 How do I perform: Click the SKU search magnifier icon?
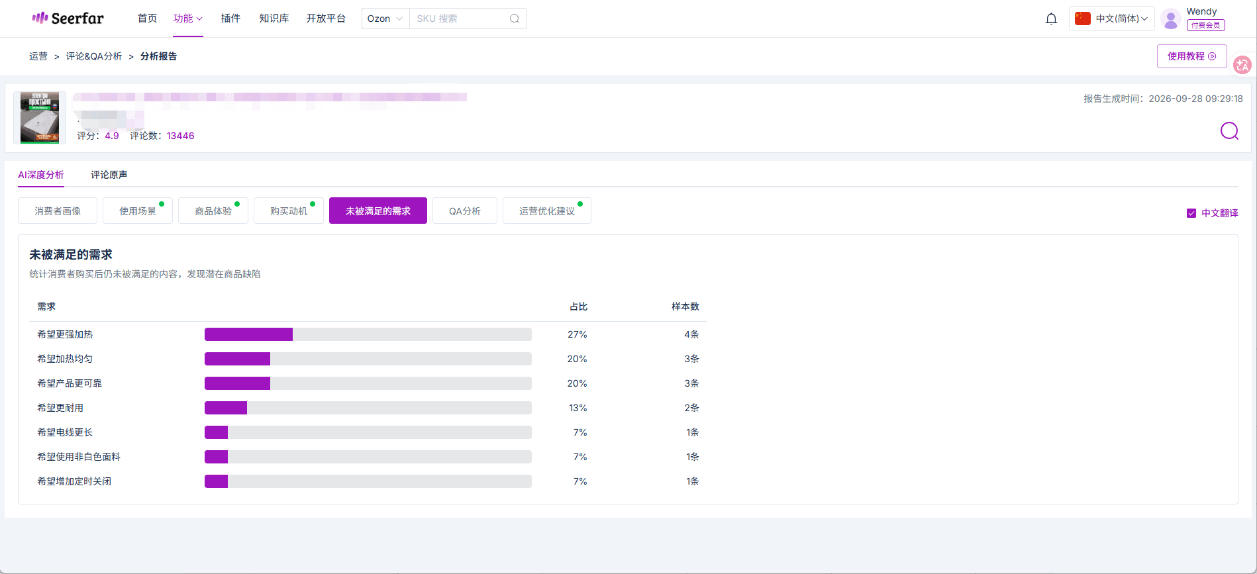pos(515,19)
